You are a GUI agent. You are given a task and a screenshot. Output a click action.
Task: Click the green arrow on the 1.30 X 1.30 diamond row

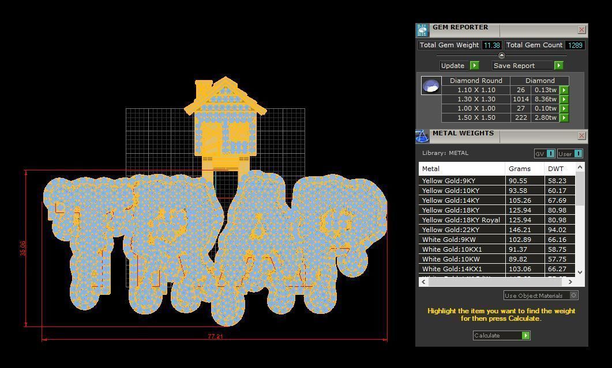[x=564, y=99]
